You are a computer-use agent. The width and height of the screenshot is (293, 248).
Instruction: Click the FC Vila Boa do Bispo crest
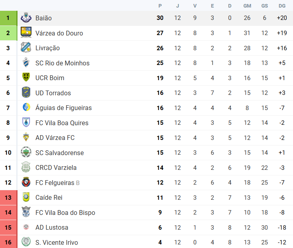coord(26,212)
